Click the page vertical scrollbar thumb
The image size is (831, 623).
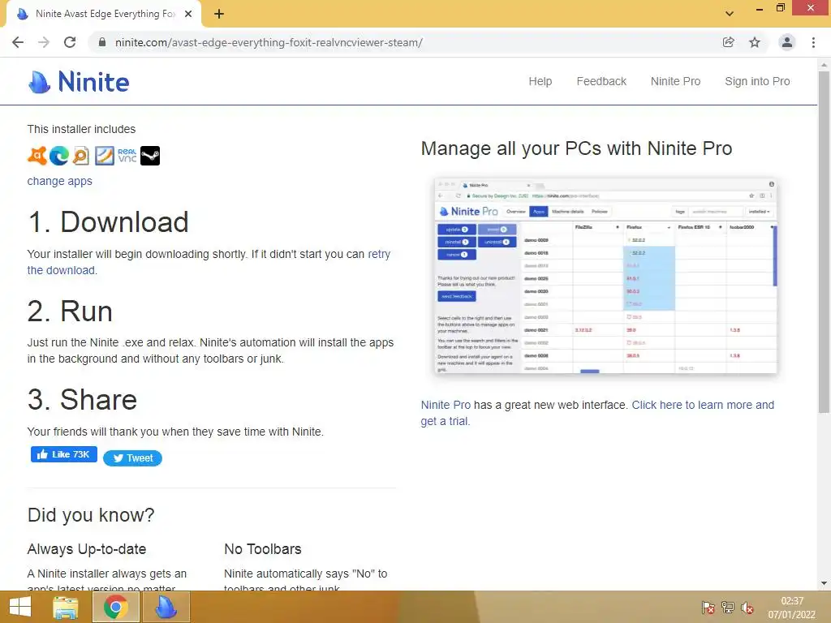824,241
